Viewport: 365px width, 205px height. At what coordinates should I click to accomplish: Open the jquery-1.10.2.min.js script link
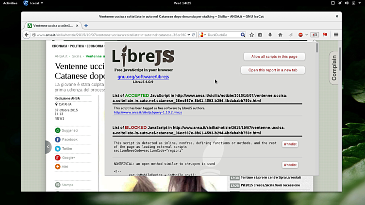[148, 112]
